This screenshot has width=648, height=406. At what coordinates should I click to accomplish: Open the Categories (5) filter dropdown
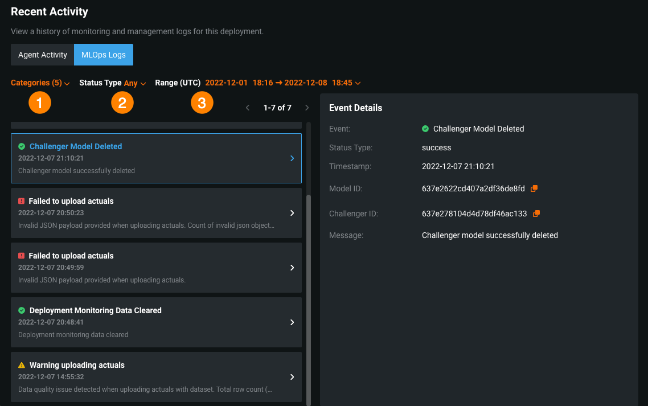pyautogui.click(x=40, y=83)
